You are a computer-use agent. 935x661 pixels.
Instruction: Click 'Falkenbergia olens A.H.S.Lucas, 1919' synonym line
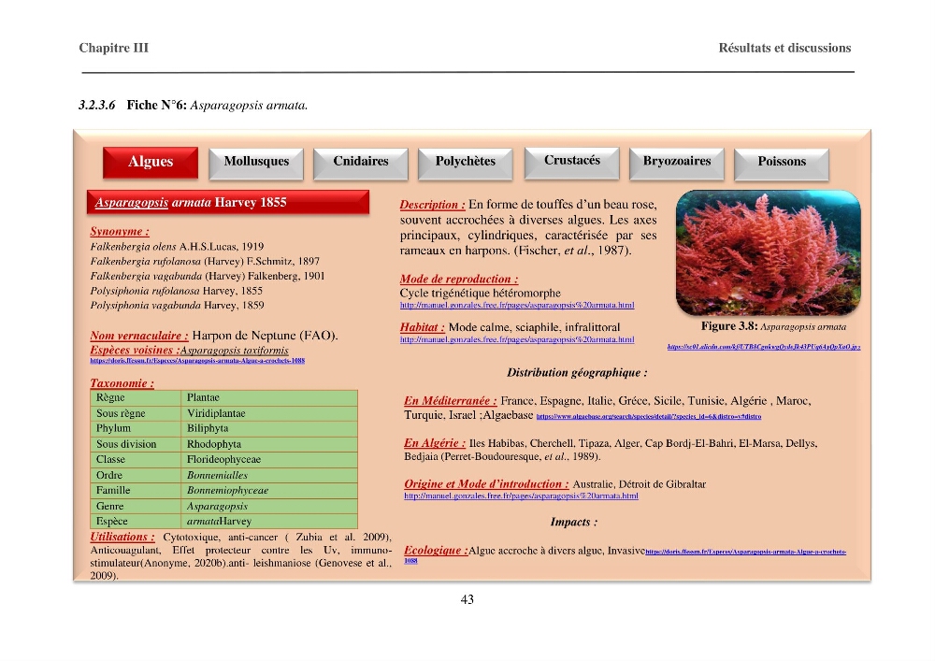[x=177, y=247]
